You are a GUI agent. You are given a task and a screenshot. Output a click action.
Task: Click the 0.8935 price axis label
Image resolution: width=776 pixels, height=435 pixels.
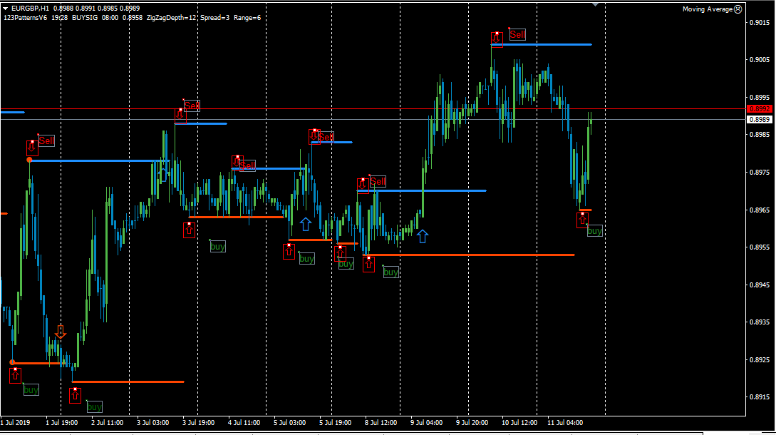coord(760,322)
